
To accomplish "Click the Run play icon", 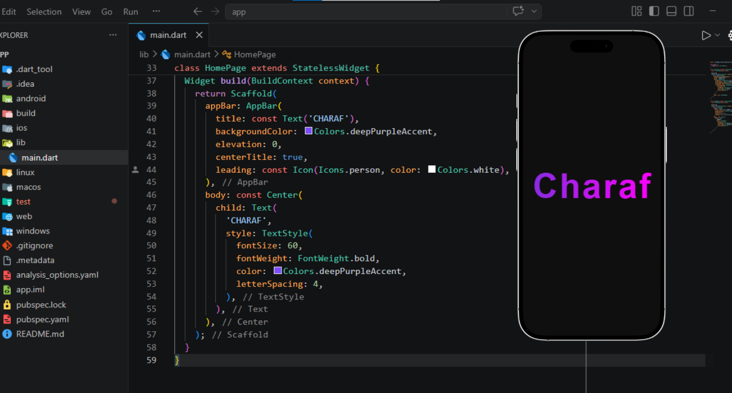I will click(x=706, y=36).
